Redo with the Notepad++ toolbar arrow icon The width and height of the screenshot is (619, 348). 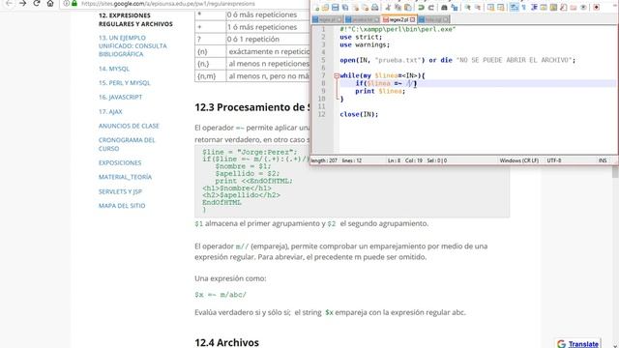[431, 8]
